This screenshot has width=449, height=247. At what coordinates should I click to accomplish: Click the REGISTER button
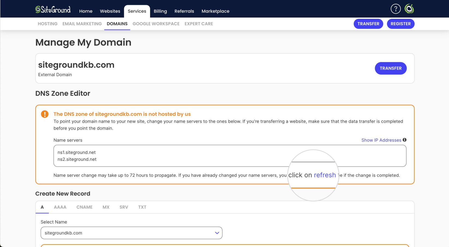400,24
